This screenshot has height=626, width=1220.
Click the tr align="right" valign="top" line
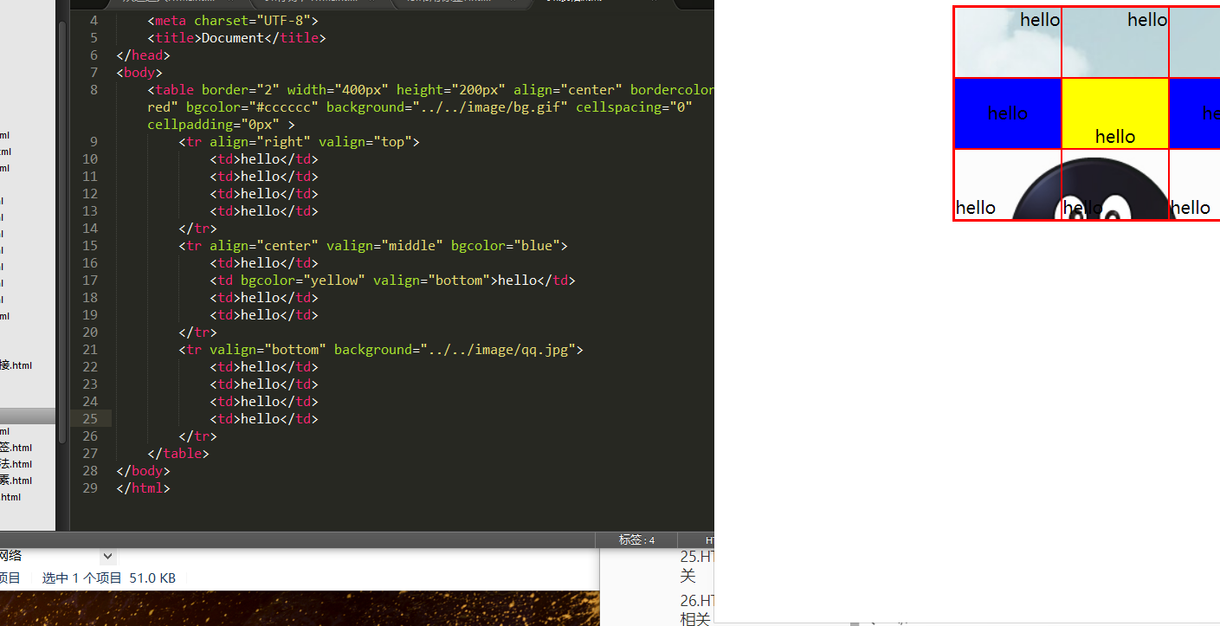[x=299, y=142]
